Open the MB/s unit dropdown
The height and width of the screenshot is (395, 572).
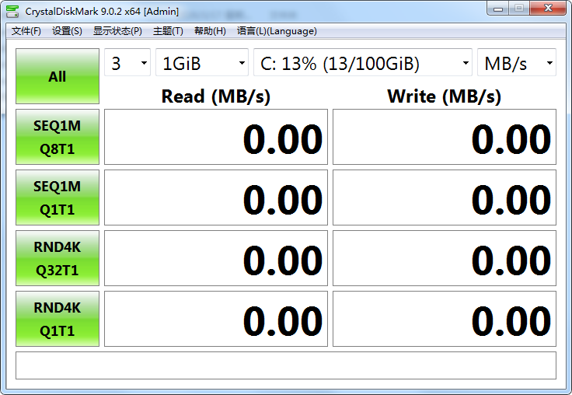tap(517, 64)
